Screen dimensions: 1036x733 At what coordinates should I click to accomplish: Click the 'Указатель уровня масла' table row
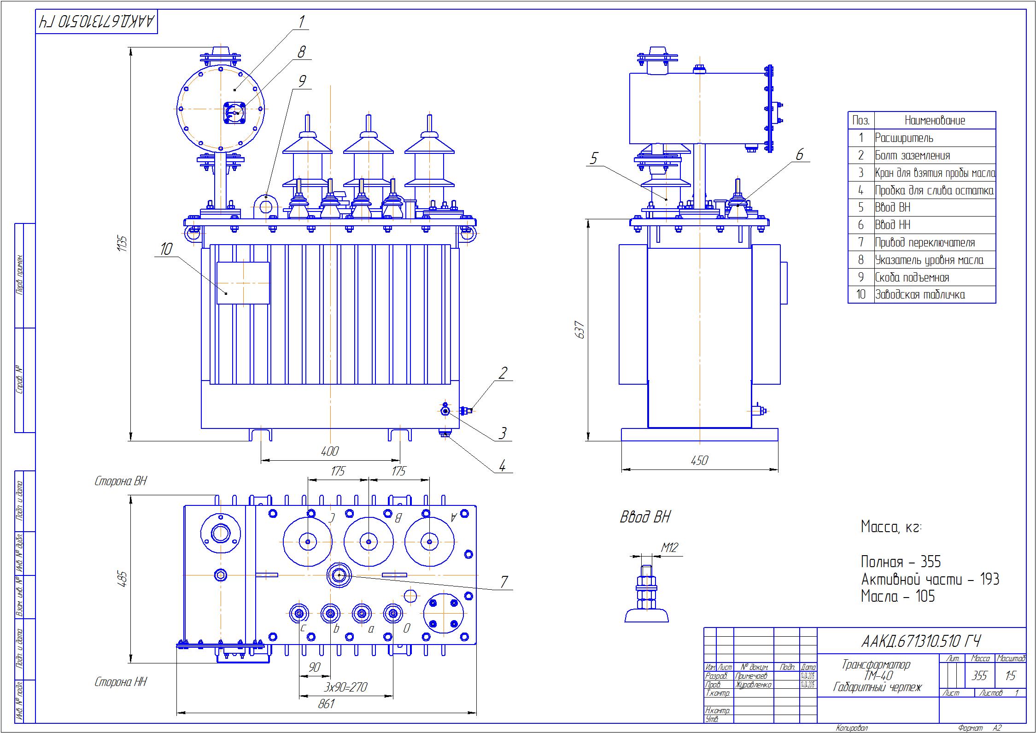922,260
